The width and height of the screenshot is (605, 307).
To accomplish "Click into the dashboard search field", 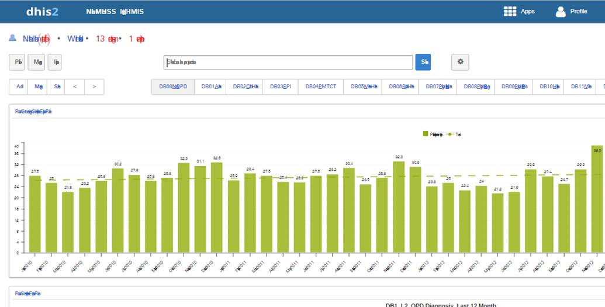I will point(288,62).
